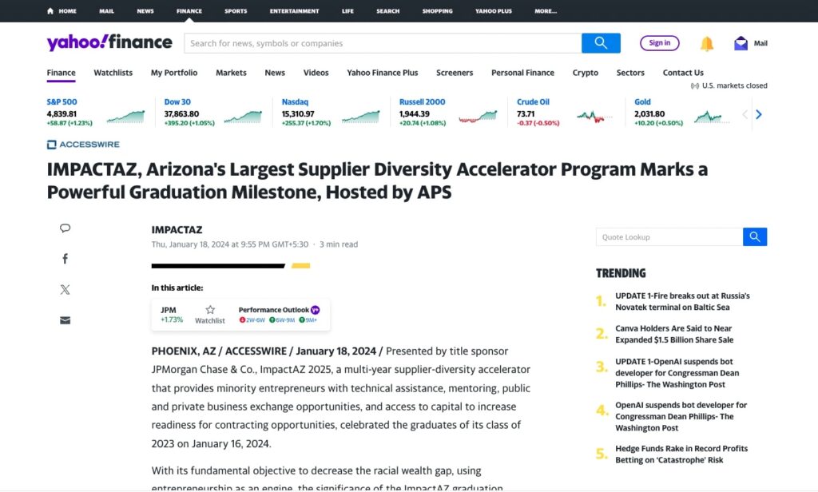The height and width of the screenshot is (492, 818).
Task: Open trending story about Novatek terminal fire
Action: click(x=682, y=302)
